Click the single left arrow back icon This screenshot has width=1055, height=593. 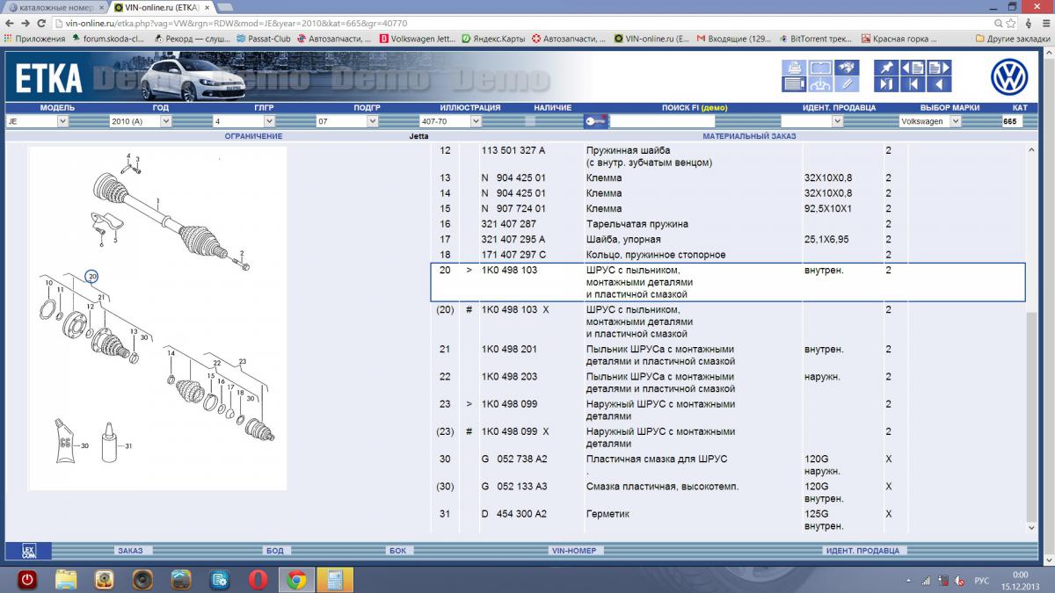click(x=939, y=84)
